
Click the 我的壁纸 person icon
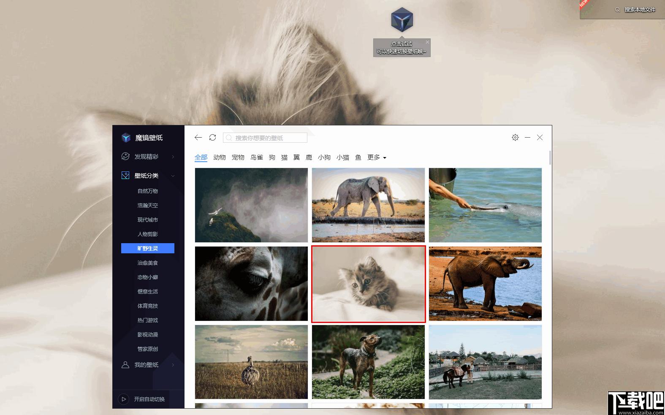tap(125, 365)
